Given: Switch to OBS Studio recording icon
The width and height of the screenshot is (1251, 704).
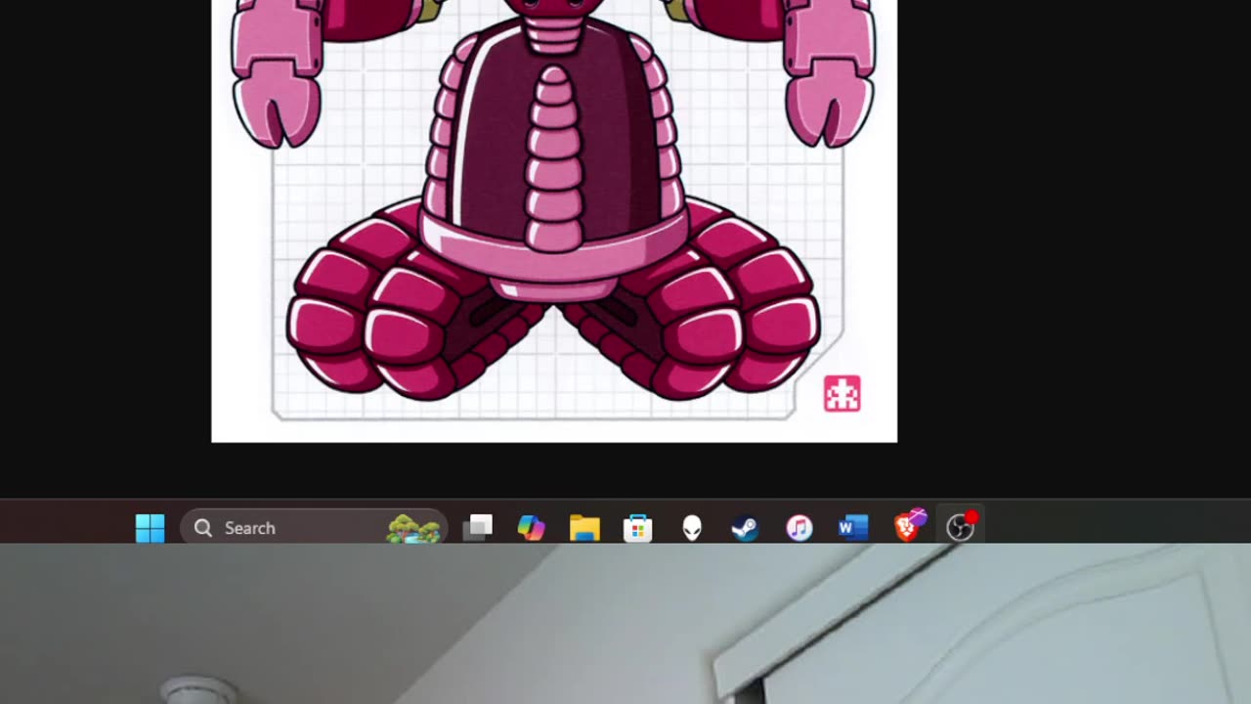Looking at the screenshot, I should pyautogui.click(x=962, y=526).
